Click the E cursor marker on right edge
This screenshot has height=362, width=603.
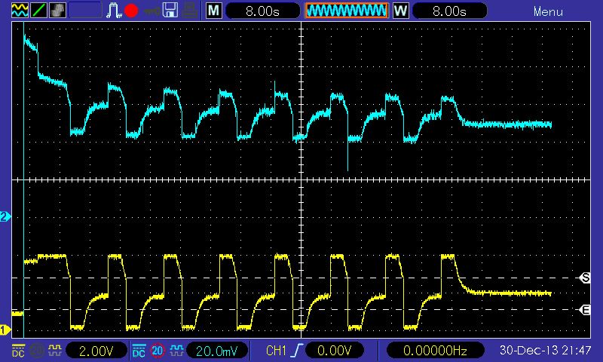(585, 310)
